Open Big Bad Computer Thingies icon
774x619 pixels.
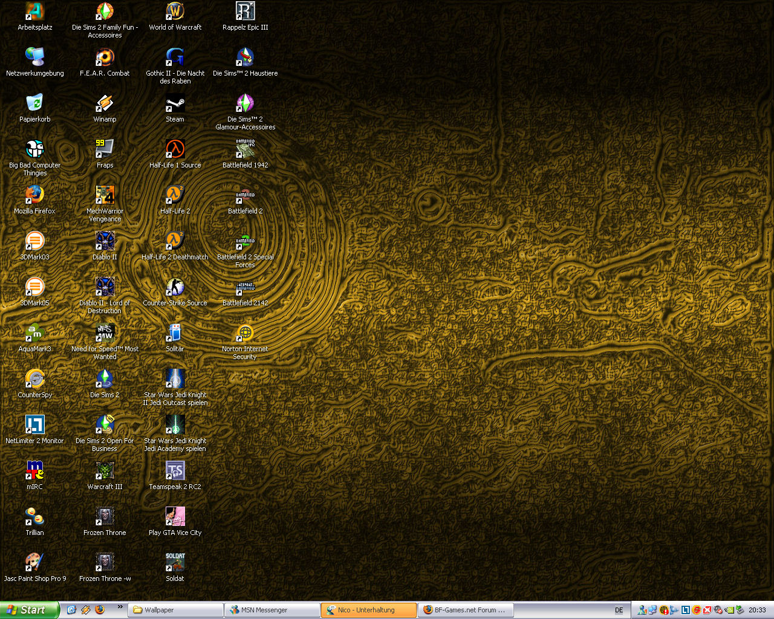coord(35,158)
